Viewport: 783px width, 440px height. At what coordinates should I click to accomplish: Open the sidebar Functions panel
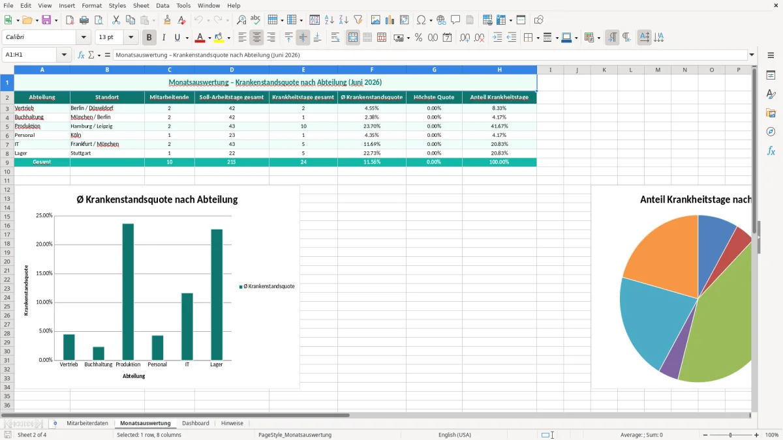tap(771, 151)
